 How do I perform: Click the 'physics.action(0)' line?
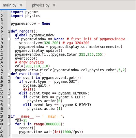[x=45, y=101]
